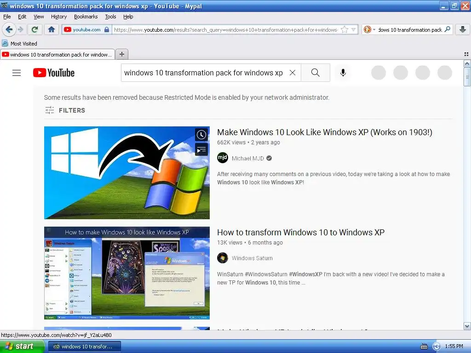This screenshot has width=471, height=353.
Task: Clear the YouTube search query with X
Action: 292,73
